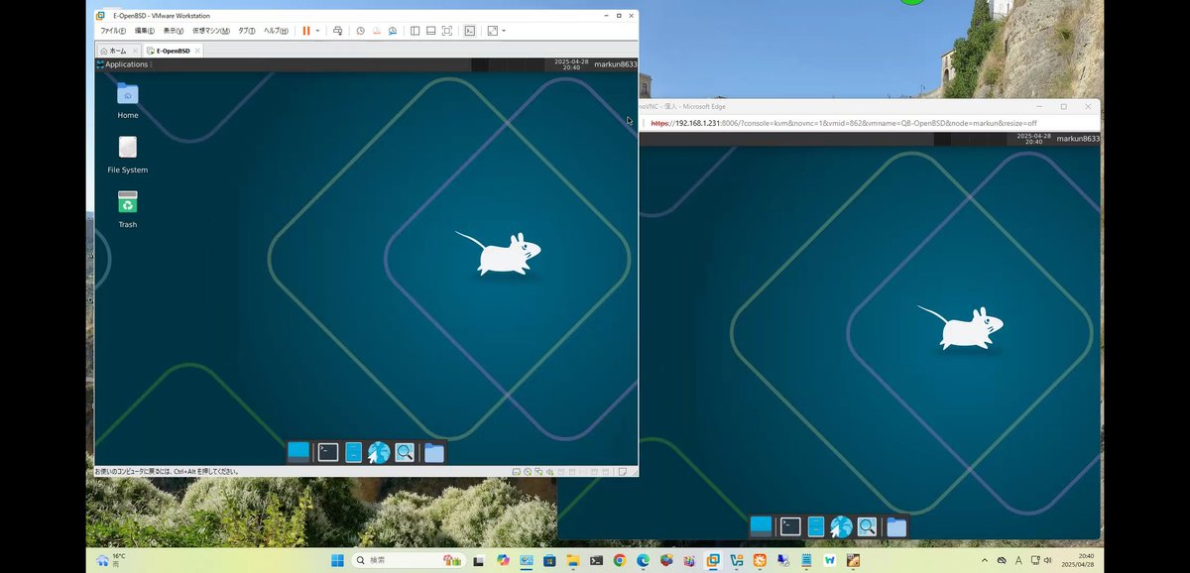Open the File System desktop icon
1190x573 pixels.
[x=128, y=156]
